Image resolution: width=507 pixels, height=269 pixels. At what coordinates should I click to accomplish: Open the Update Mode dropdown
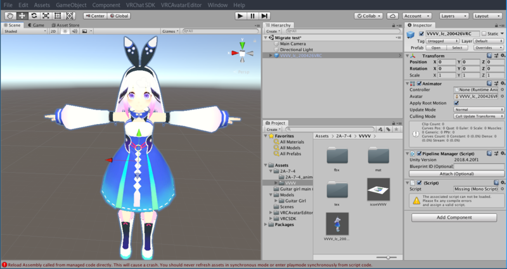click(x=479, y=109)
